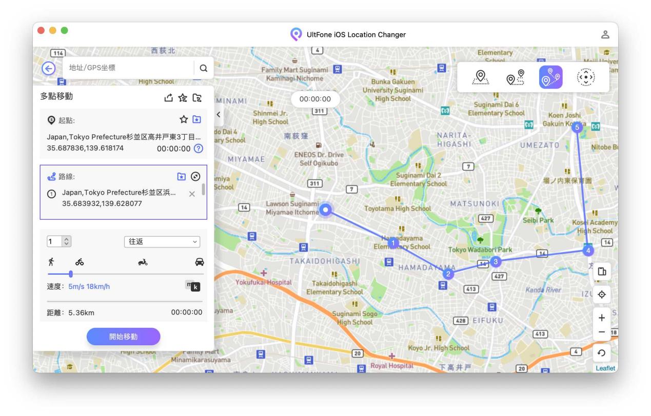Click the speed slider handle
Image resolution: width=651 pixels, height=416 pixels.
(x=70, y=274)
